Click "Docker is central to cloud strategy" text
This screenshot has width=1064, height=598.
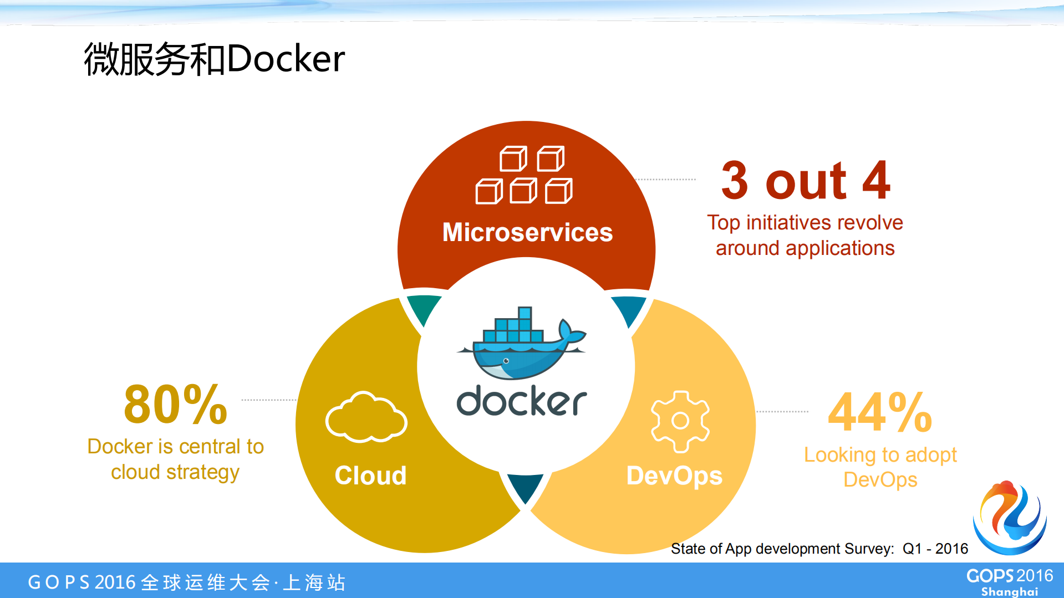pyautogui.click(x=175, y=459)
